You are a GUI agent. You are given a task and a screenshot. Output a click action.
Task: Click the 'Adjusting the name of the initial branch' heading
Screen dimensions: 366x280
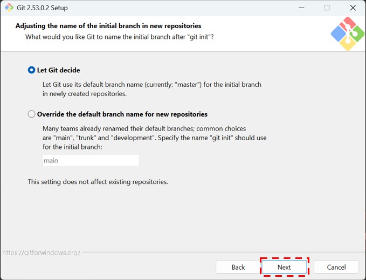108,26
